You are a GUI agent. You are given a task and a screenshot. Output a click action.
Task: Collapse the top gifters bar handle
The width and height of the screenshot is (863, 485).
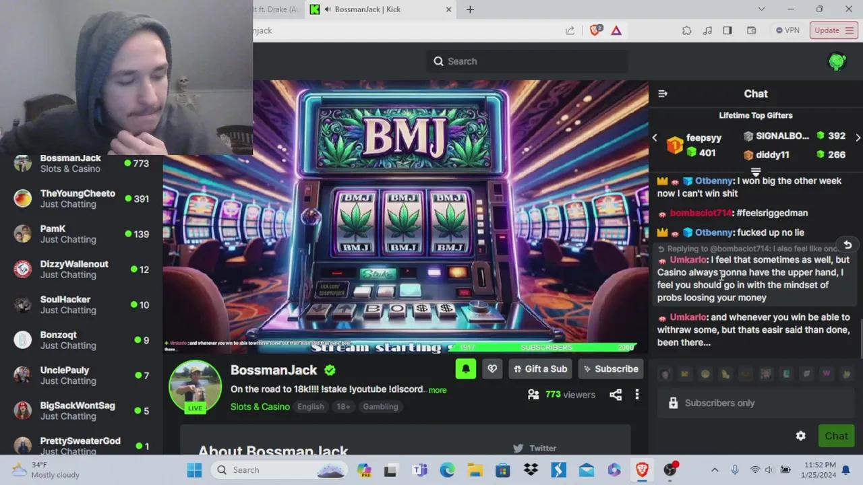point(756,172)
